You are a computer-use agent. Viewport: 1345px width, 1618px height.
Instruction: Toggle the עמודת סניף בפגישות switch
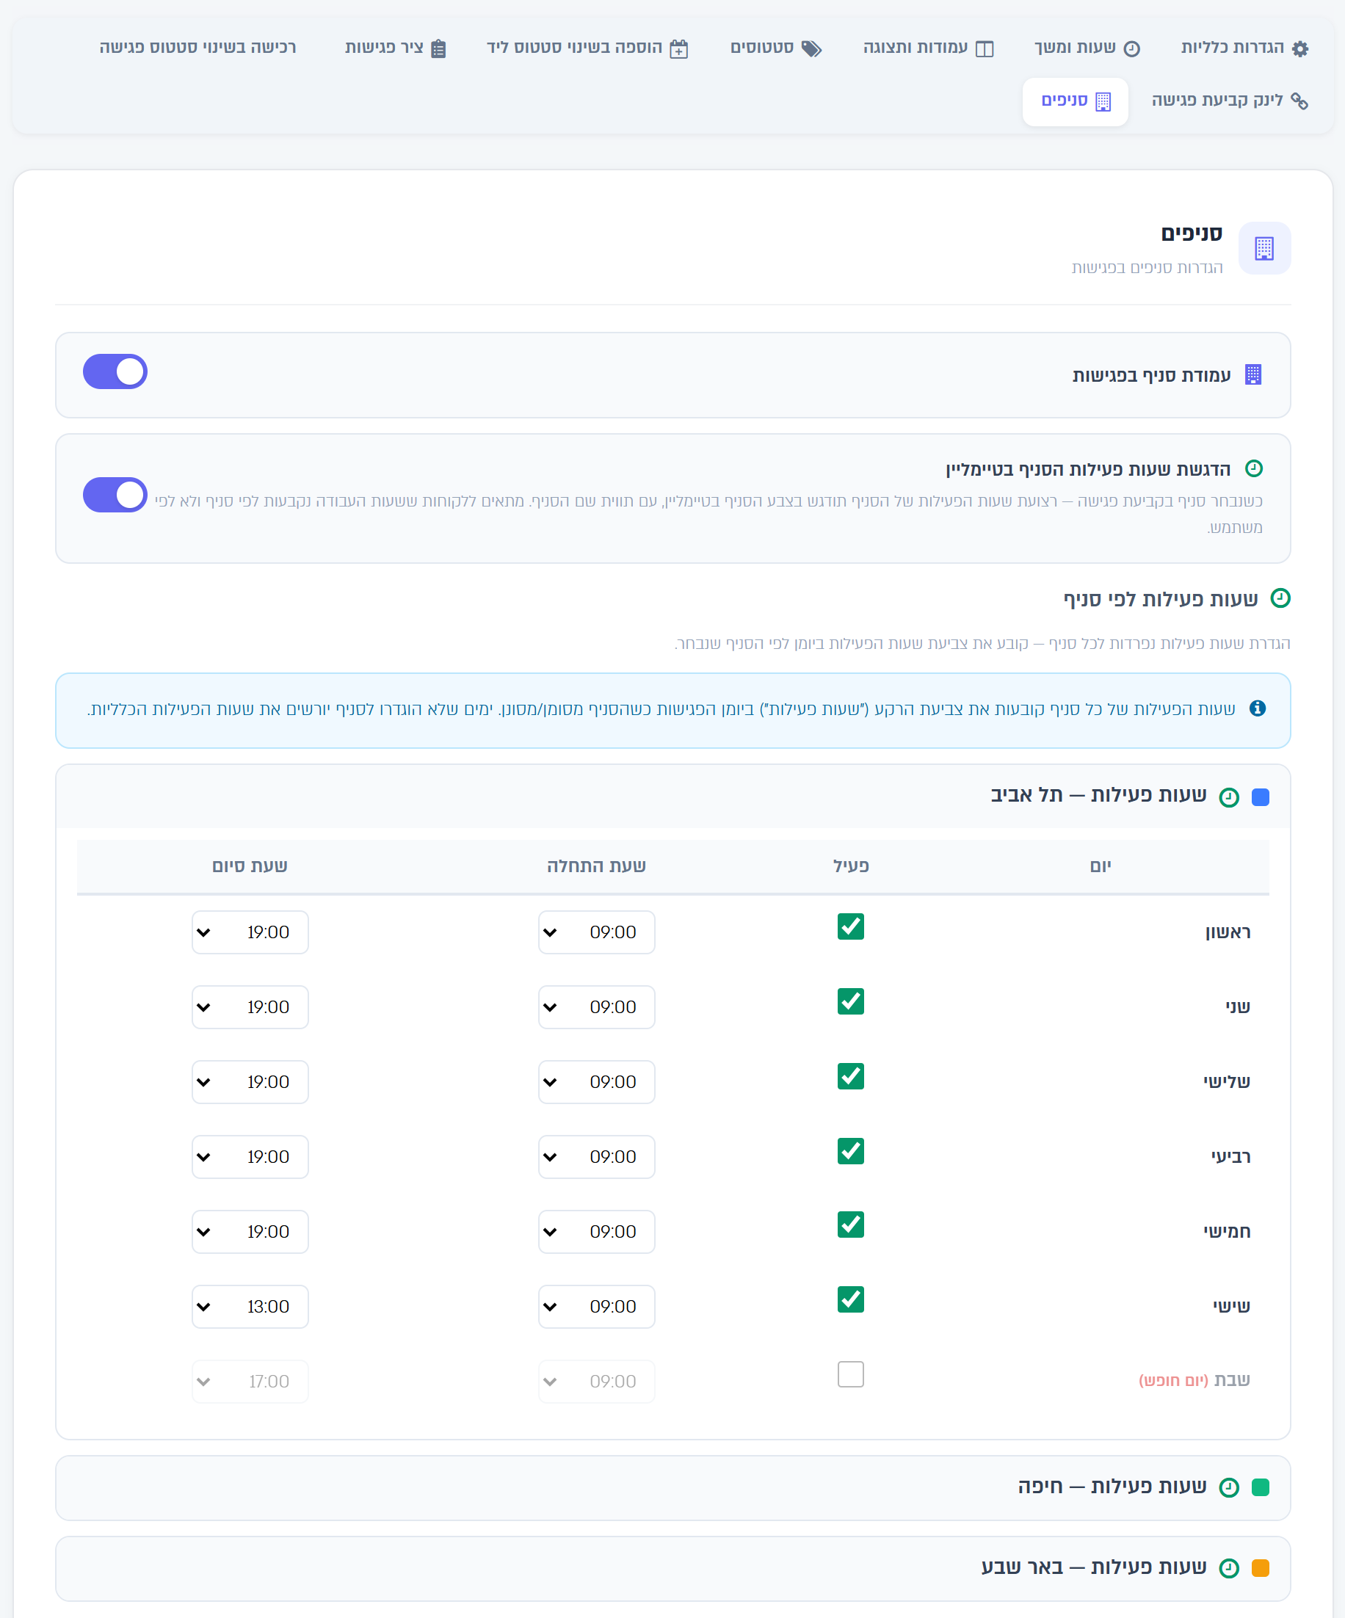pyautogui.click(x=115, y=372)
